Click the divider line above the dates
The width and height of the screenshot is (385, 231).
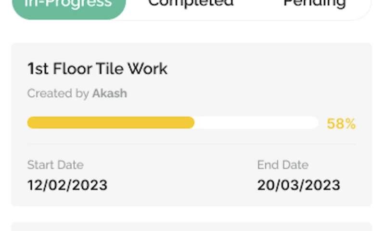click(x=192, y=144)
